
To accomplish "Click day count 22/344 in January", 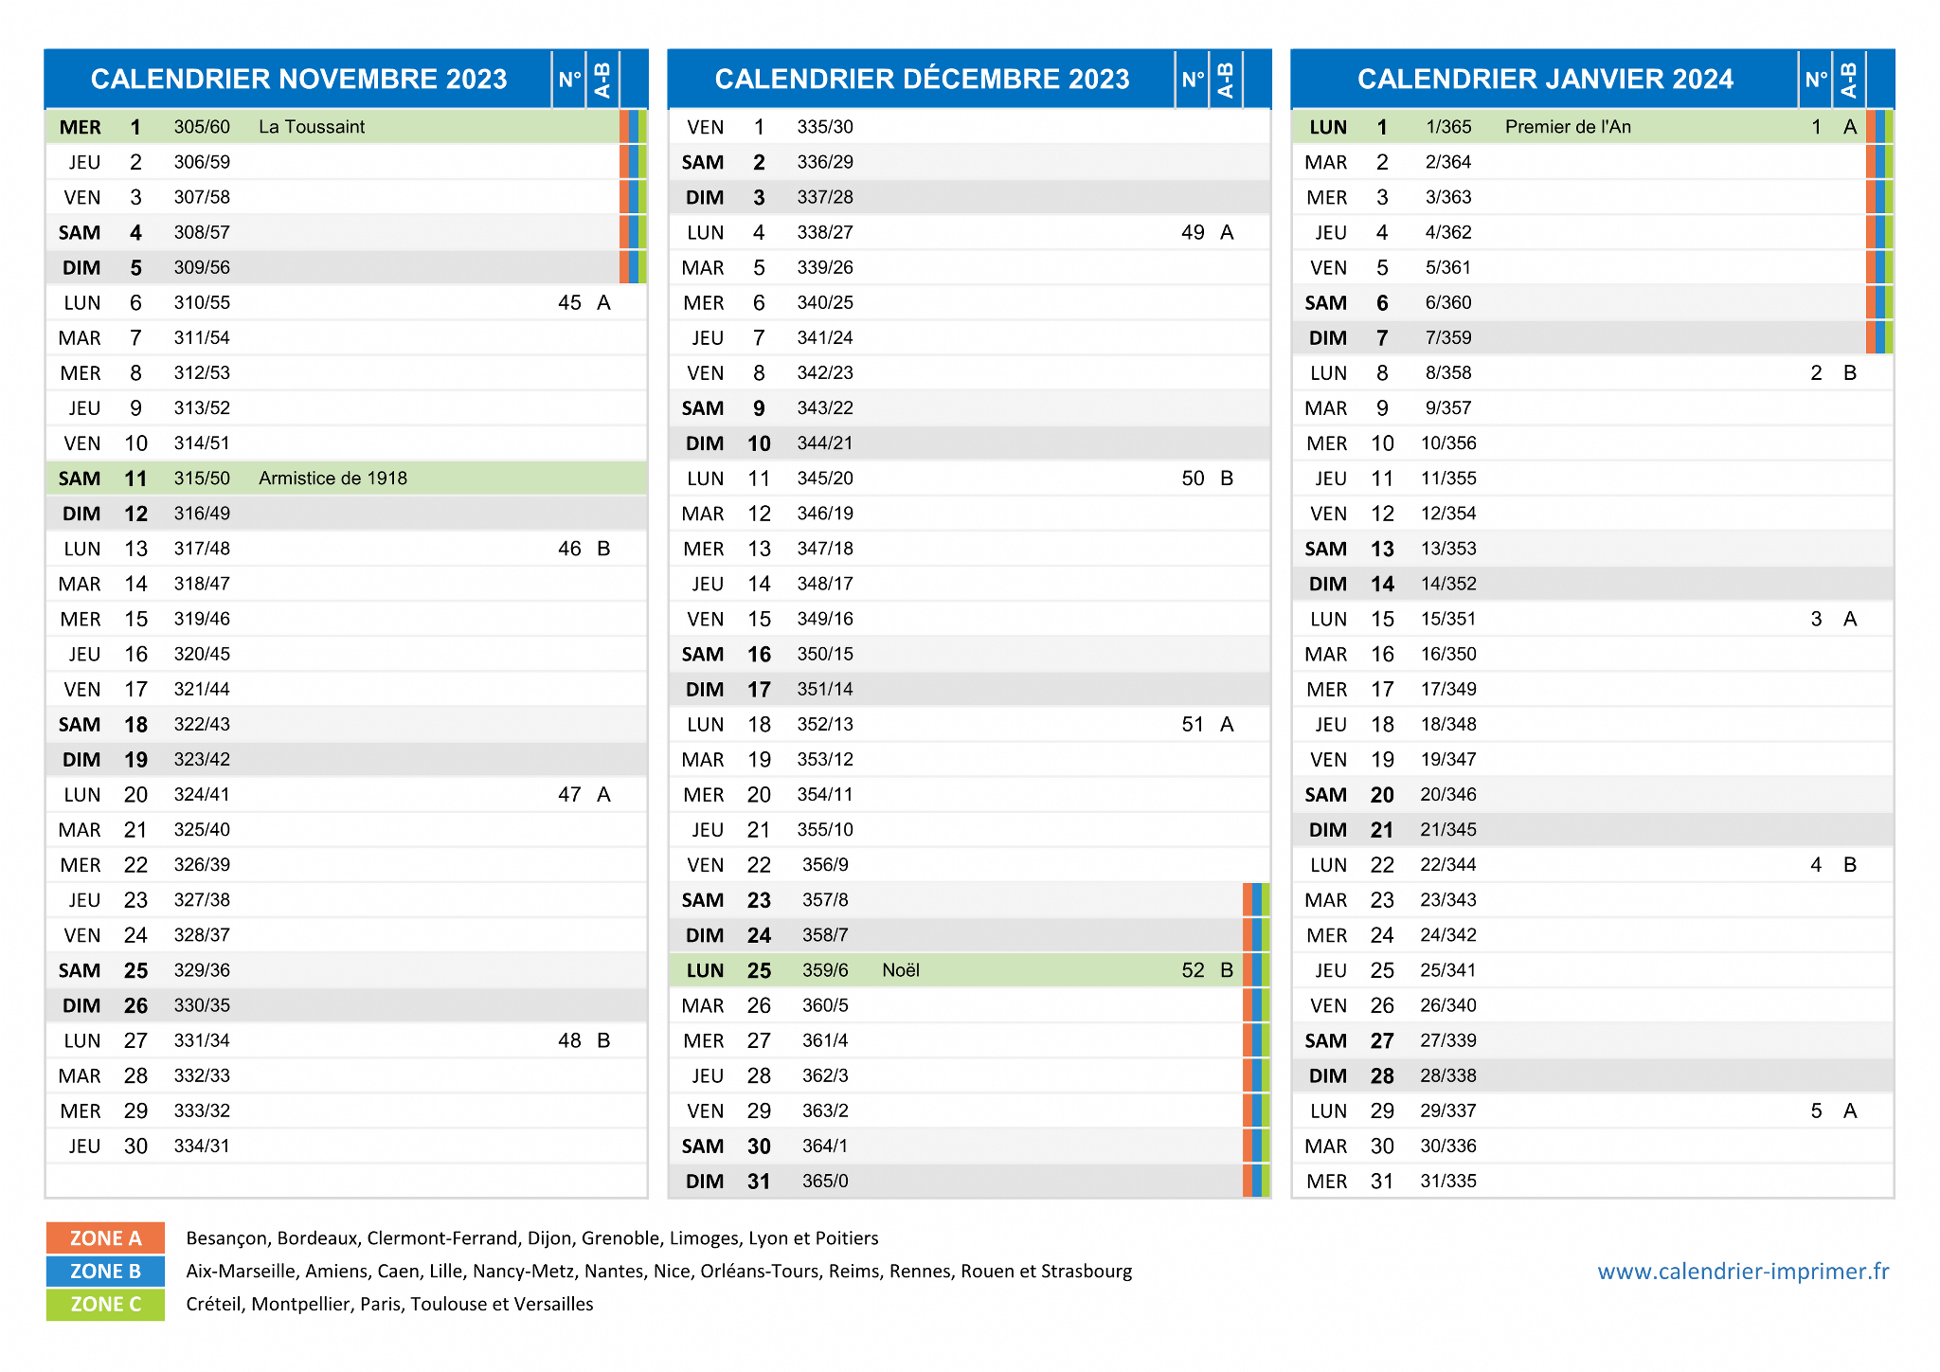I will pos(1448,865).
